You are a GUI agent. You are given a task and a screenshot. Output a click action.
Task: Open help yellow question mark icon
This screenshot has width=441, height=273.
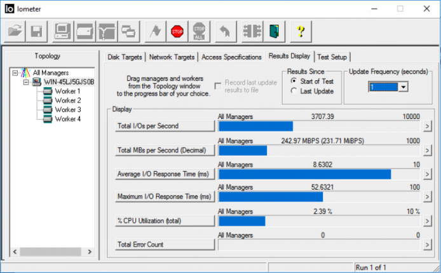301,31
